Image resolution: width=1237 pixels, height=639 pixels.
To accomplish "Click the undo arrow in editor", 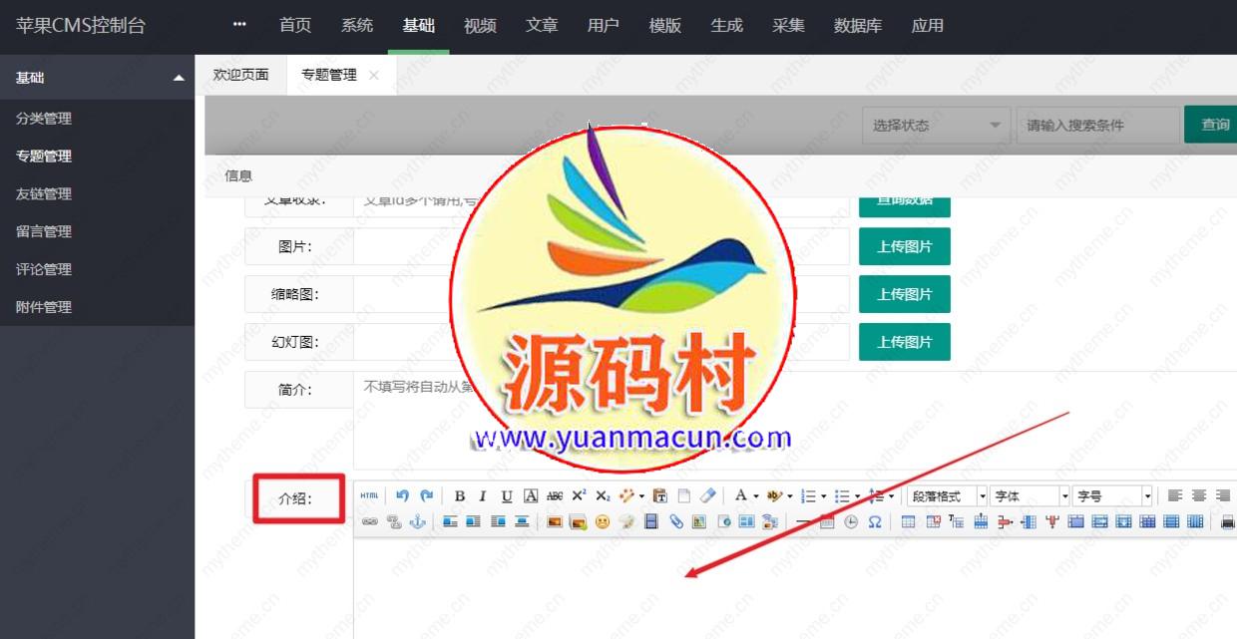I will pos(402,495).
